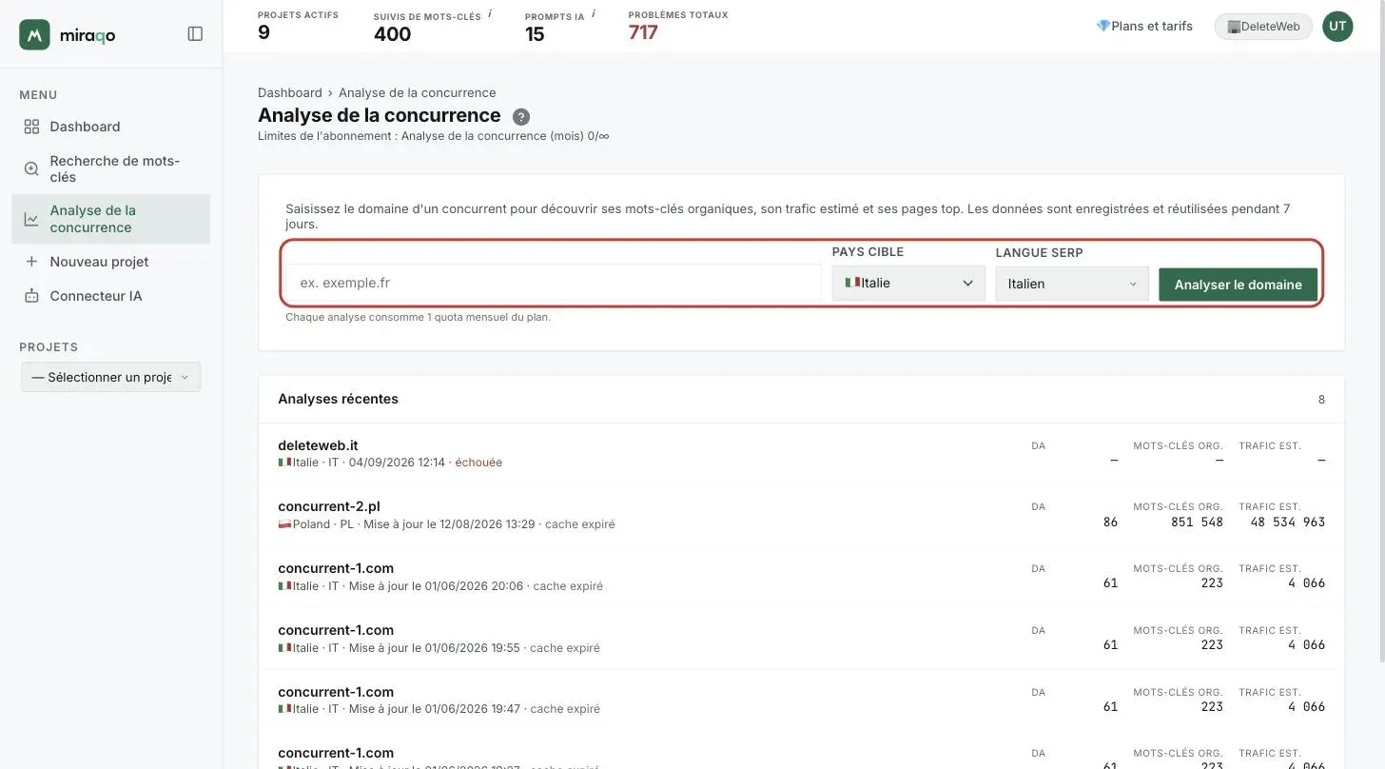Image resolution: width=1385 pixels, height=769 pixels.
Task: Click the 'Limites de l'abonnement' text line
Action: pos(434,136)
